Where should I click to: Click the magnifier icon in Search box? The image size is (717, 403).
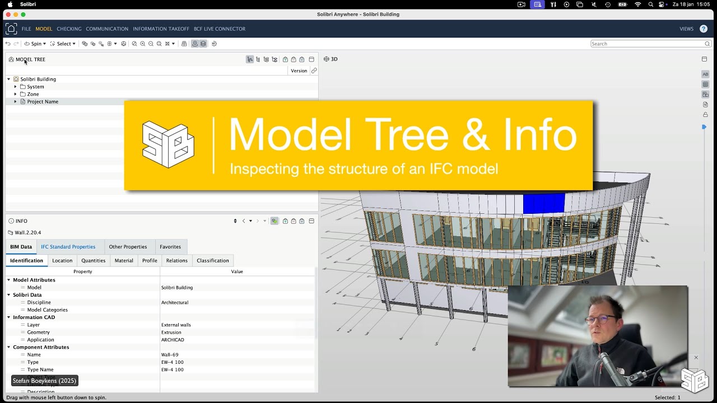(707, 44)
